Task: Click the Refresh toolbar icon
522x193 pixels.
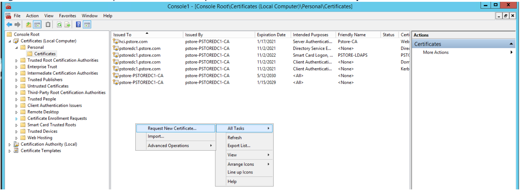Action: point(60,25)
